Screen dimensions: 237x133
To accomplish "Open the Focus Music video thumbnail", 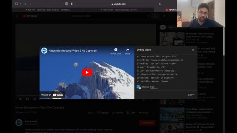I will click(x=172, y=115).
